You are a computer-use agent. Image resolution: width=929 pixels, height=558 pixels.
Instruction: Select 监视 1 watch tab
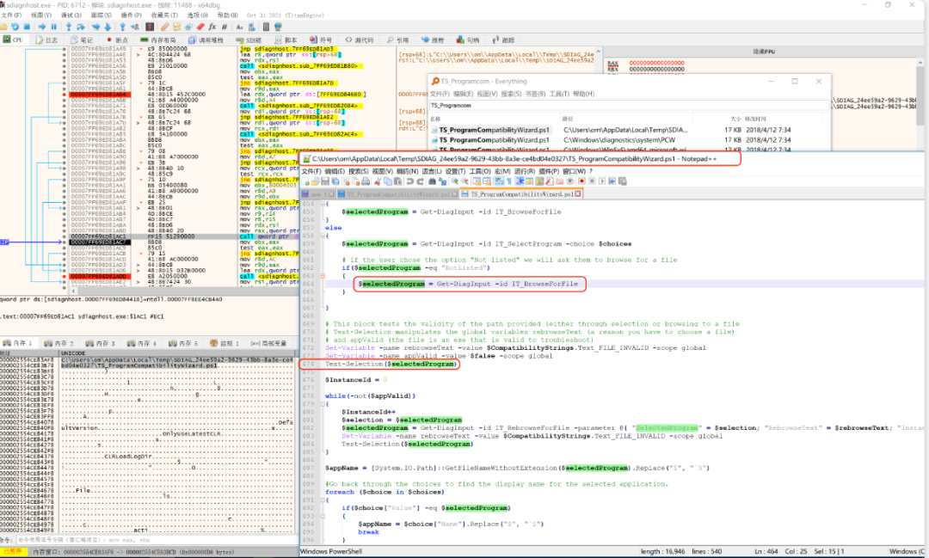[x=225, y=343]
